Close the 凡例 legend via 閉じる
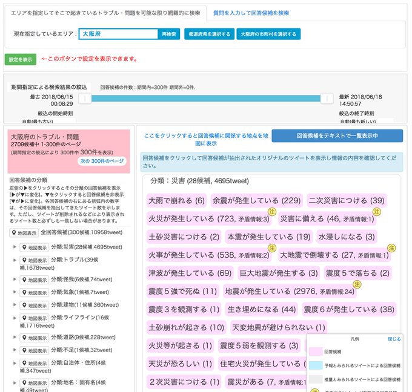This screenshot has height=392, width=412. 394,339
